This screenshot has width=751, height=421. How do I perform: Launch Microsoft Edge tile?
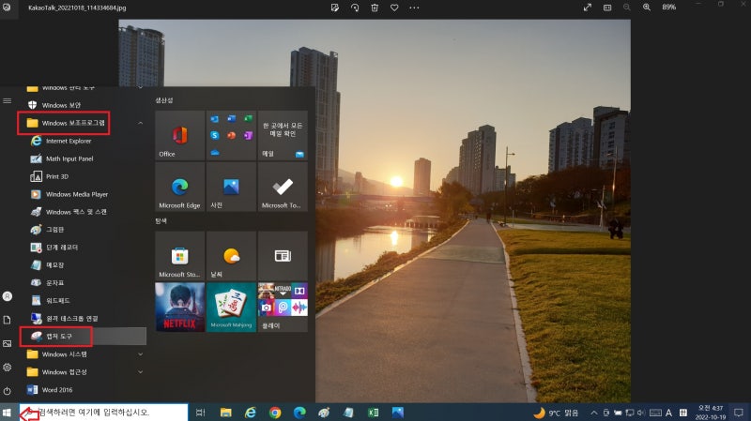coord(179,187)
